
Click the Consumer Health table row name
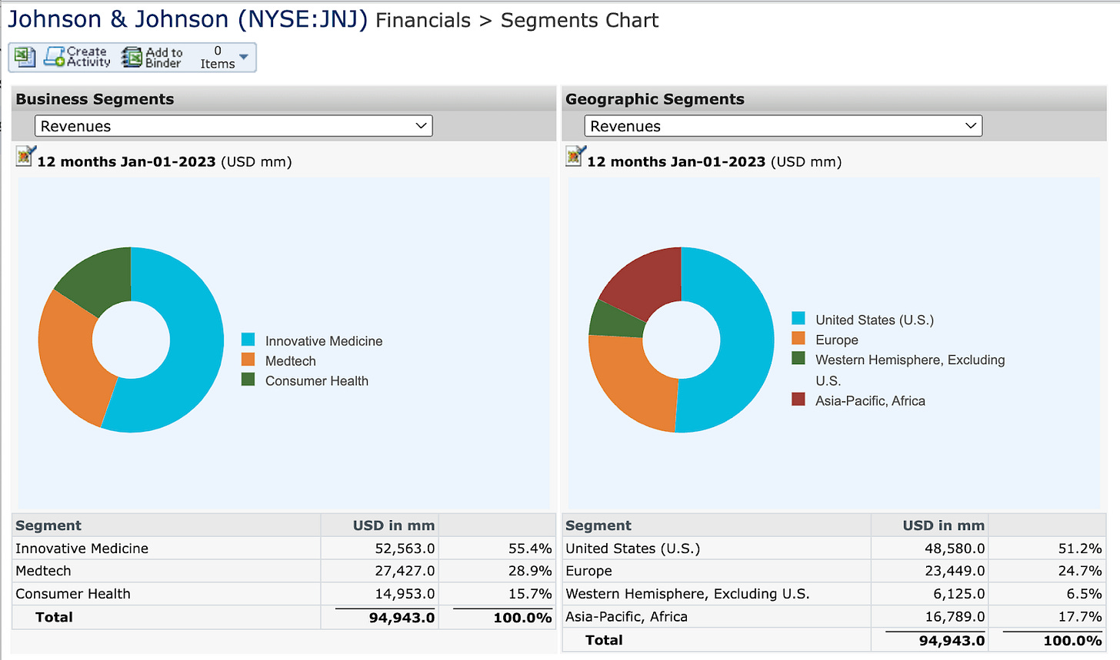click(x=73, y=594)
